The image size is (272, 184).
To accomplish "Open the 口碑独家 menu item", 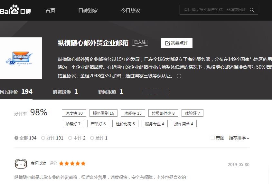I will coord(88,10).
